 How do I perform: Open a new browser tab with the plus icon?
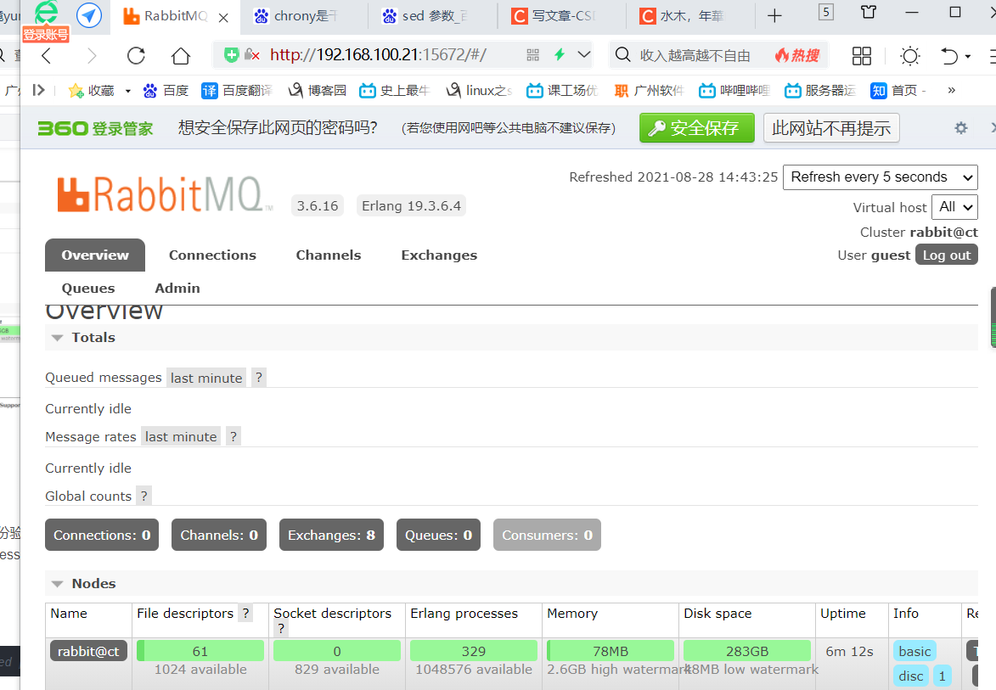pyautogui.click(x=774, y=16)
